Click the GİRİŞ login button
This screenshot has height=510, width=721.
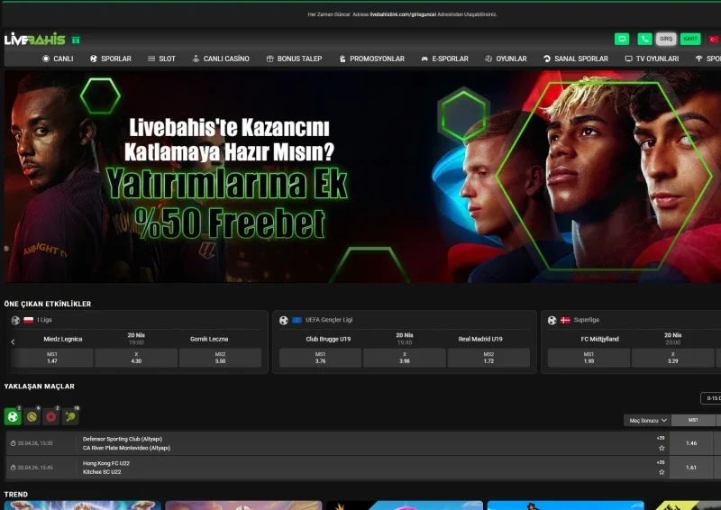[x=666, y=39]
